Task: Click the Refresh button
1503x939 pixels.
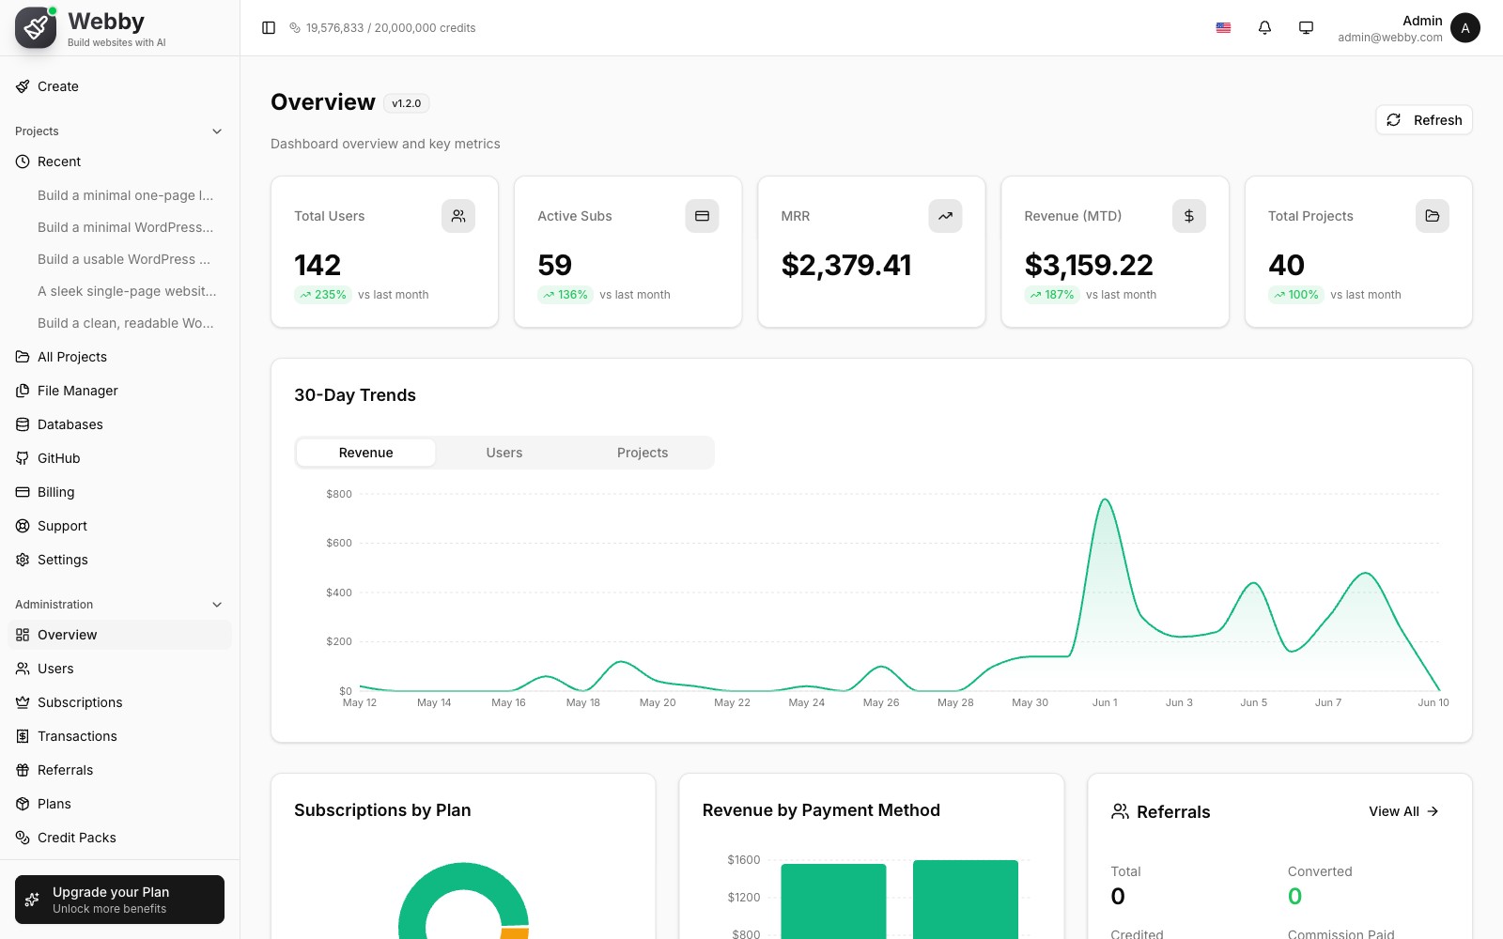Action: (1424, 120)
